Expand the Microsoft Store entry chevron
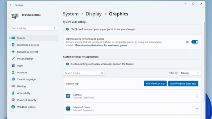The width and height of the screenshot is (212, 119). (197, 109)
